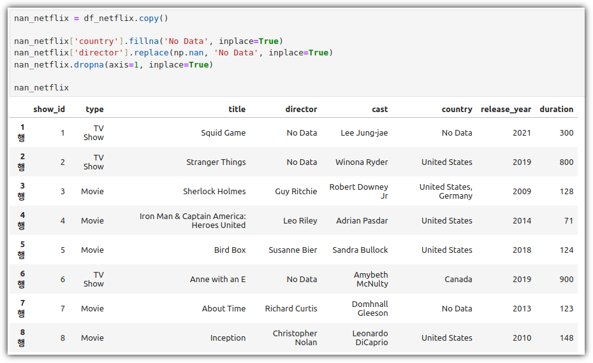593x363 pixels.
Task: Click the Amybeth McNulty cast cell
Action: pyautogui.click(x=371, y=279)
